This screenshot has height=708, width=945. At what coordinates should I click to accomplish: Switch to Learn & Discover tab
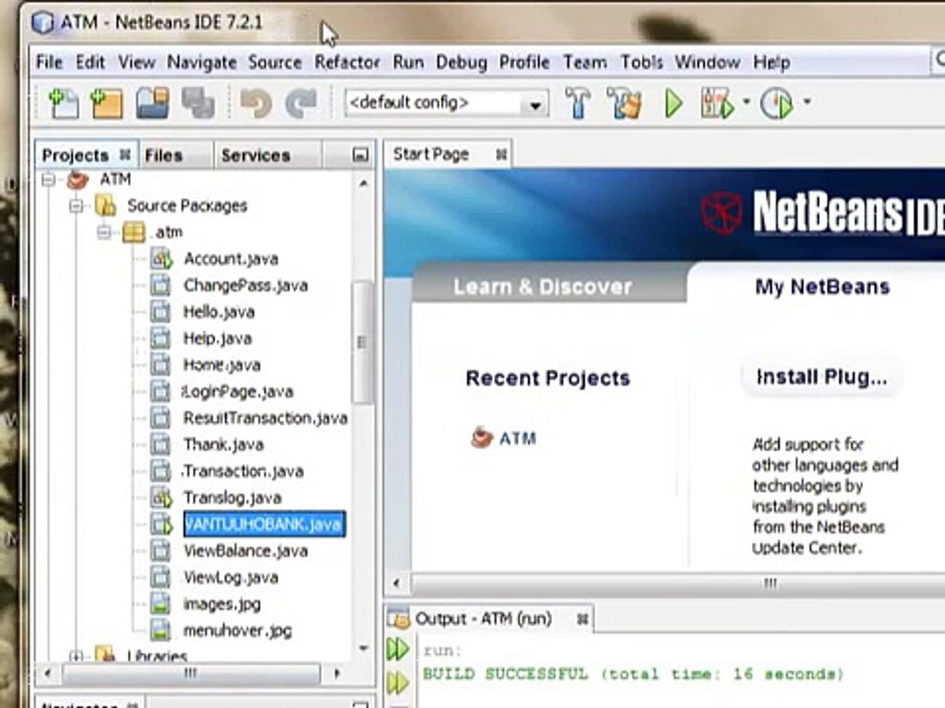(x=543, y=286)
